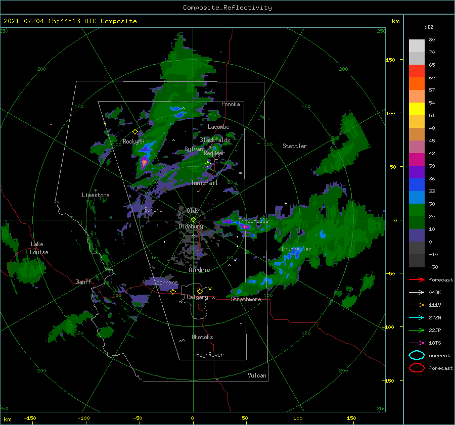Image resolution: width=455 pixels, height=425 pixels.
Task: Click the Limestone label
Action: point(96,195)
